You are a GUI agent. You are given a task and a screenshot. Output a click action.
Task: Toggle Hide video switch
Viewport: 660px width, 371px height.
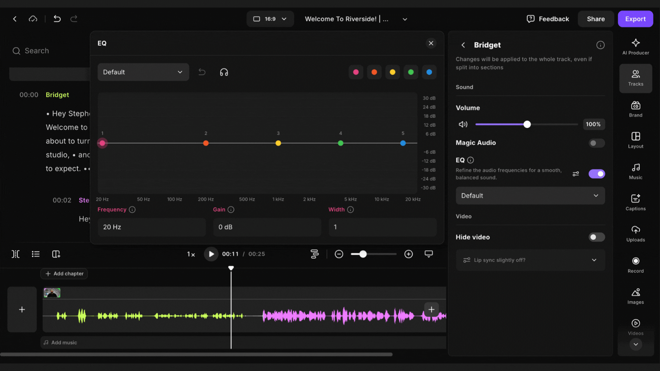596,237
